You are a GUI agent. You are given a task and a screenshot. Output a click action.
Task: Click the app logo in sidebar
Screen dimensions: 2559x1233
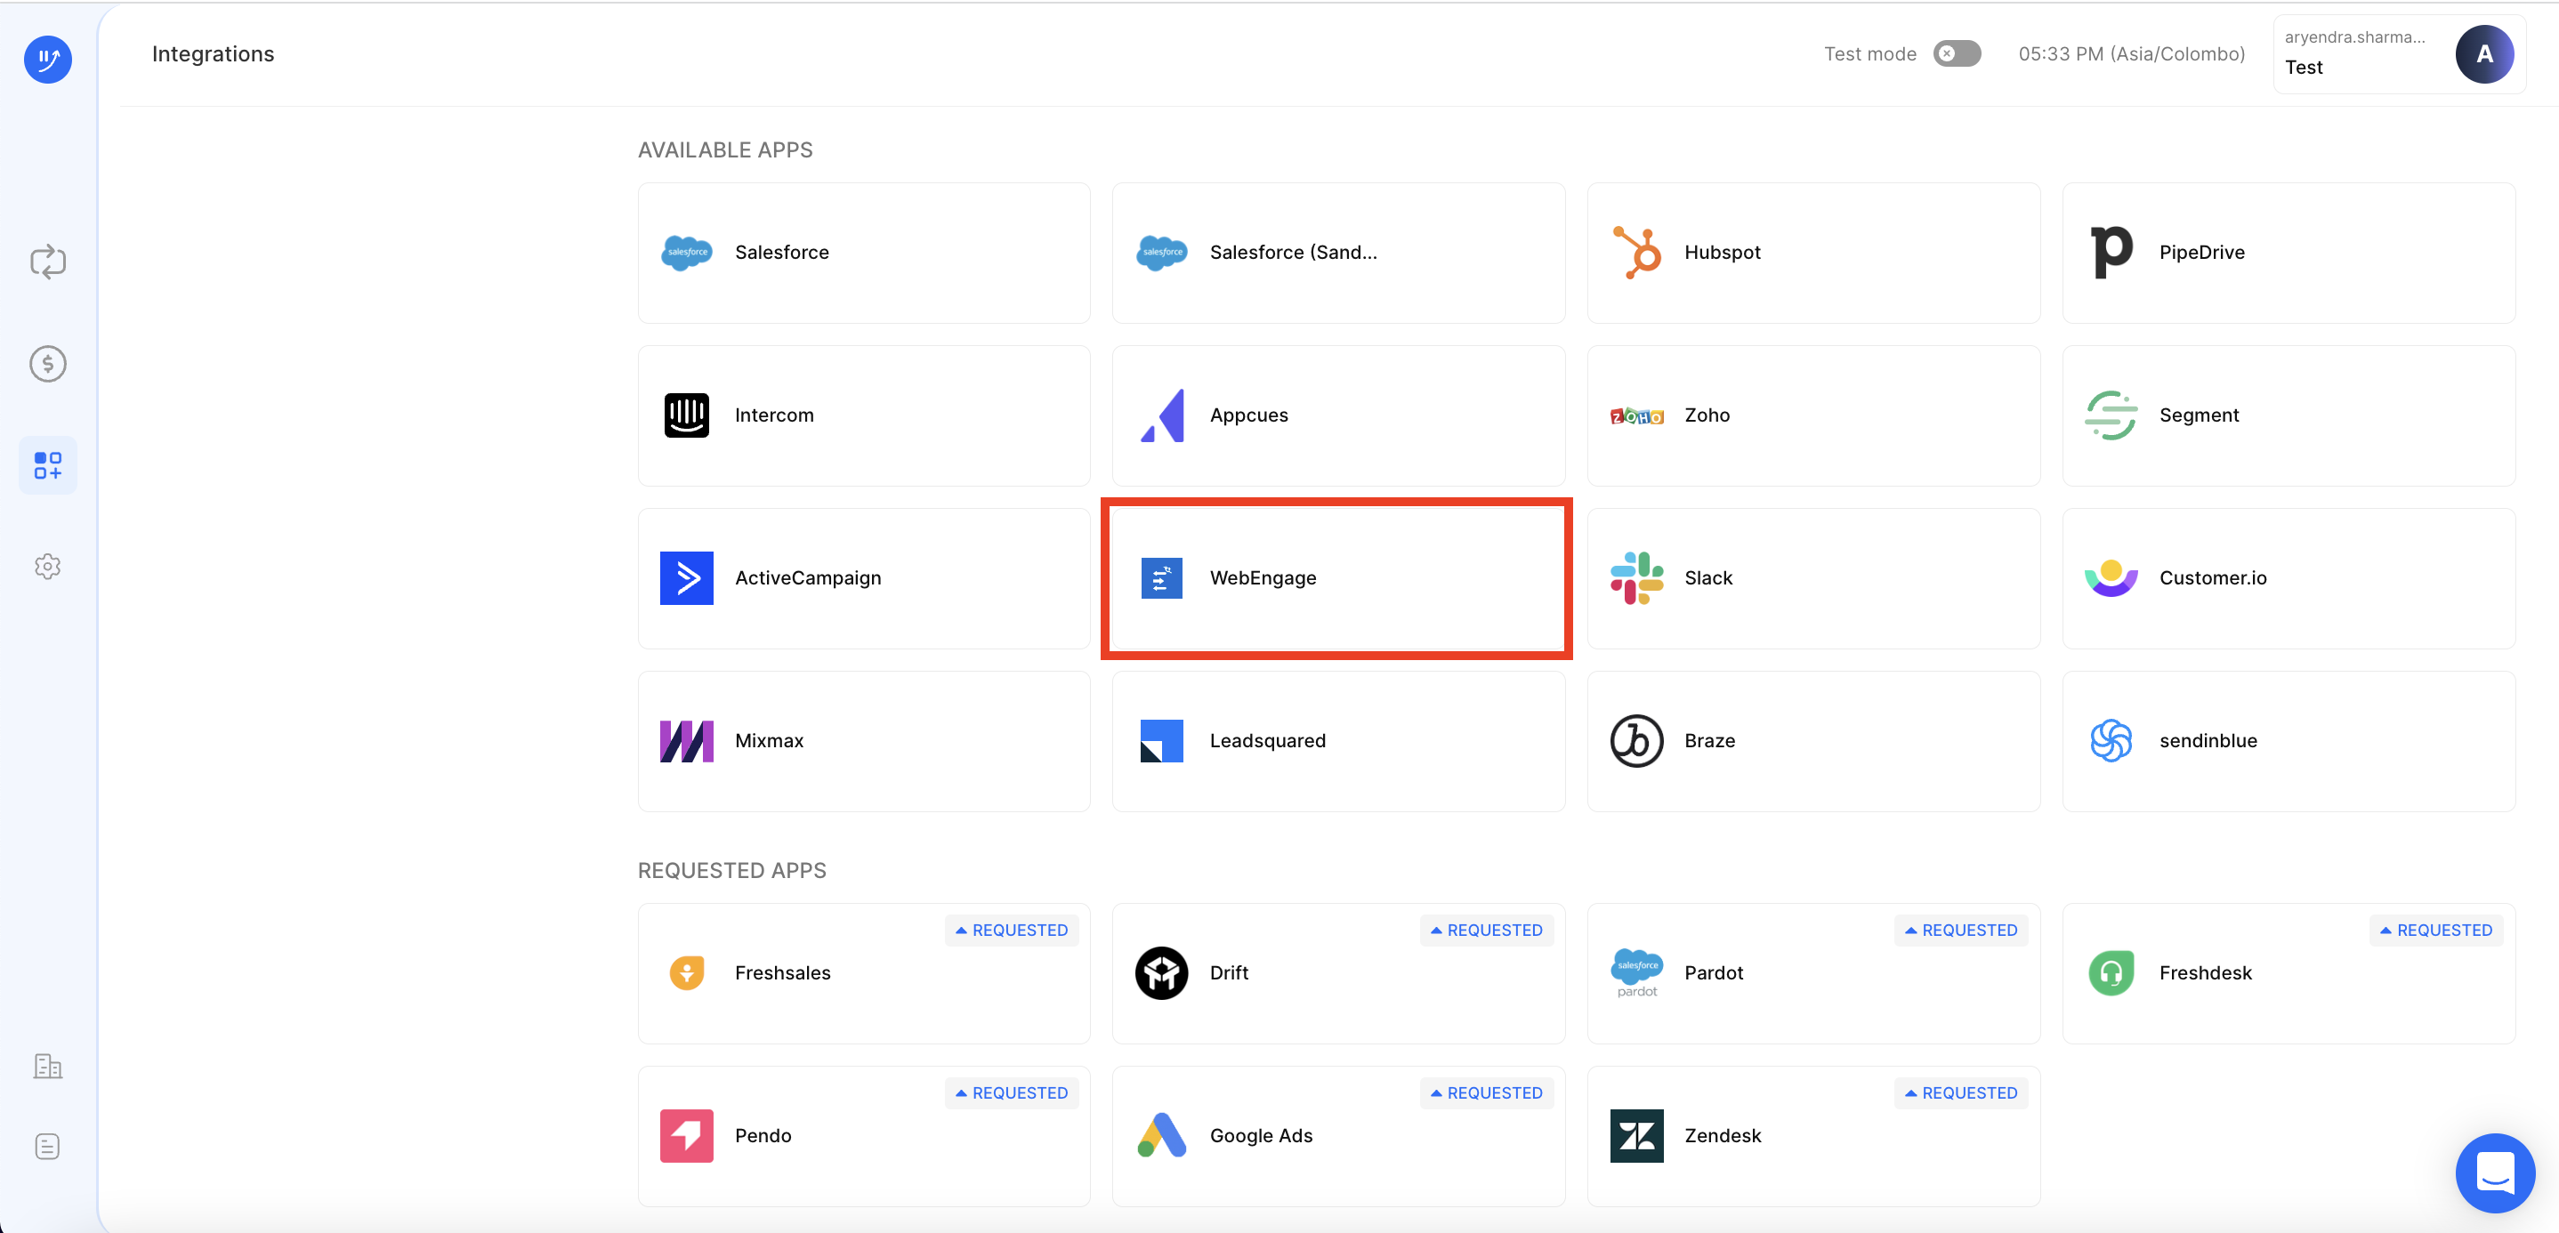coord(48,60)
